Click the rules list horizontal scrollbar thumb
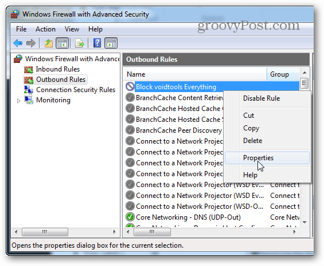324x266 pixels. click(x=152, y=232)
